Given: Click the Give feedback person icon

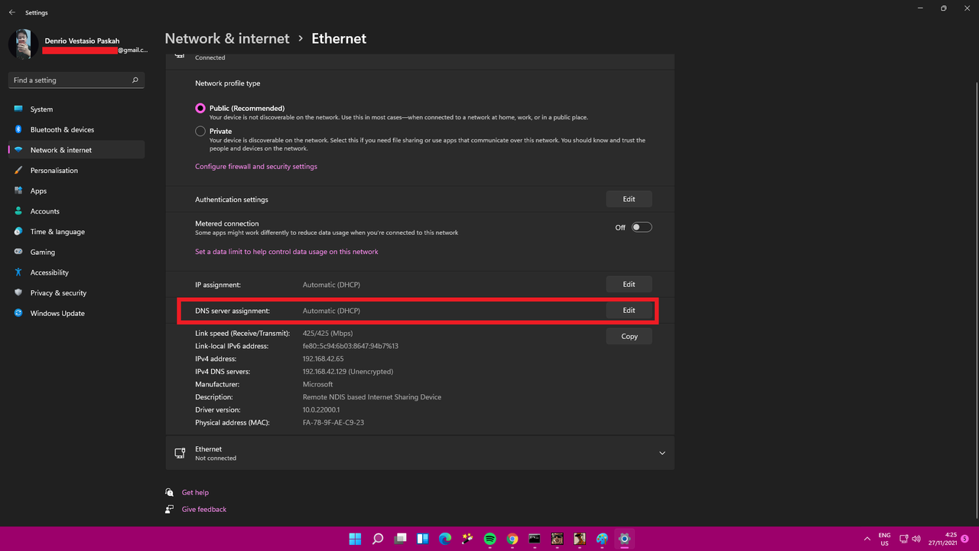Looking at the screenshot, I should pyautogui.click(x=170, y=509).
